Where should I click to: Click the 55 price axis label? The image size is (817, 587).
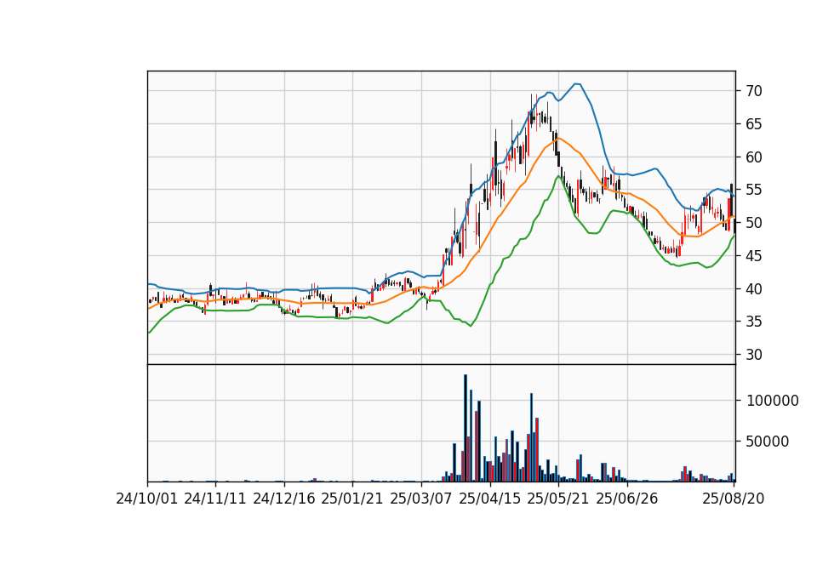tap(754, 190)
